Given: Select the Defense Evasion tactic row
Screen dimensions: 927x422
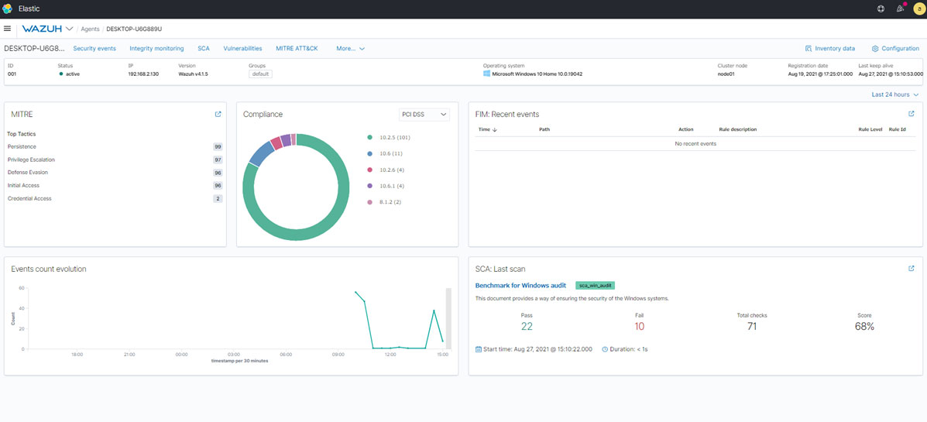Looking at the screenshot, I should click(x=115, y=173).
